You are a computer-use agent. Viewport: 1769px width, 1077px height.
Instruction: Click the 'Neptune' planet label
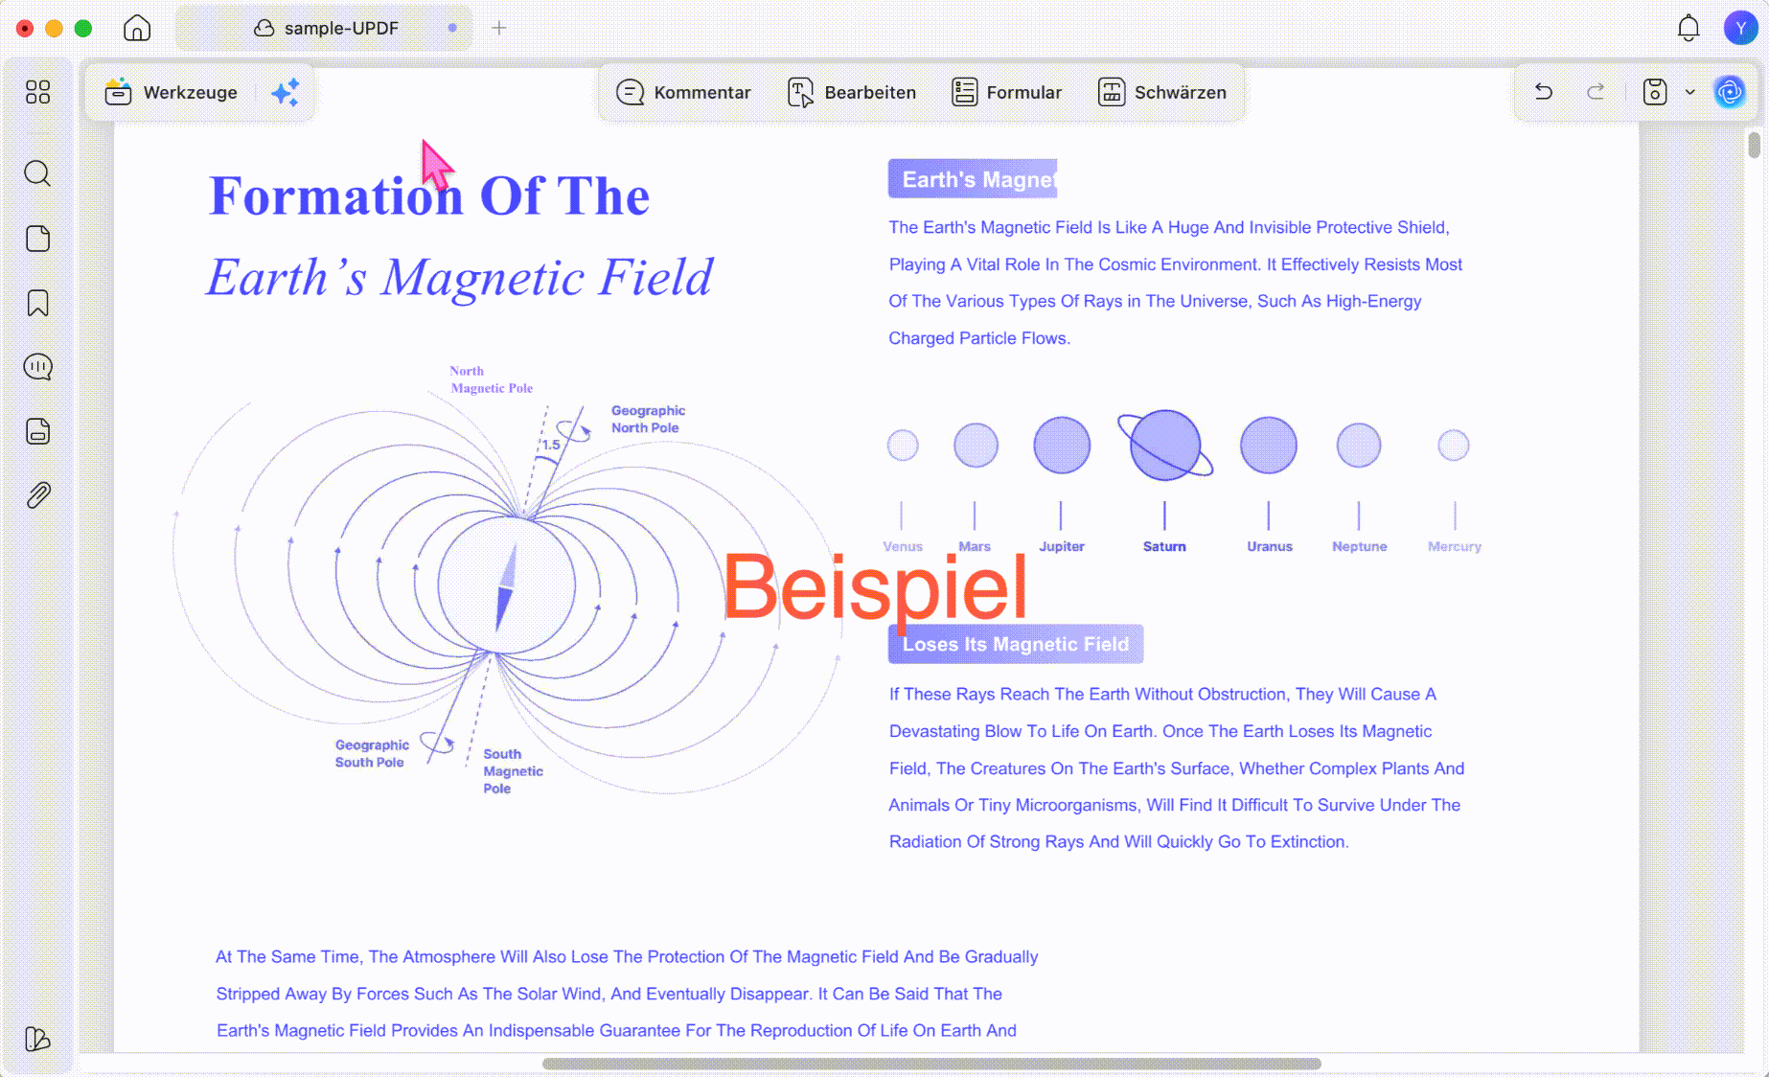tap(1360, 546)
